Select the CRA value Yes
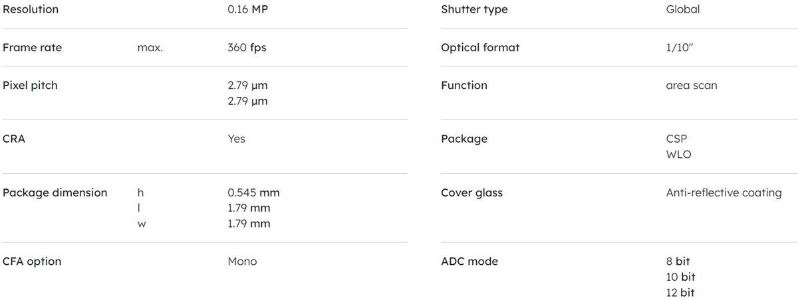Screen dimensions: 798x300 (236, 139)
